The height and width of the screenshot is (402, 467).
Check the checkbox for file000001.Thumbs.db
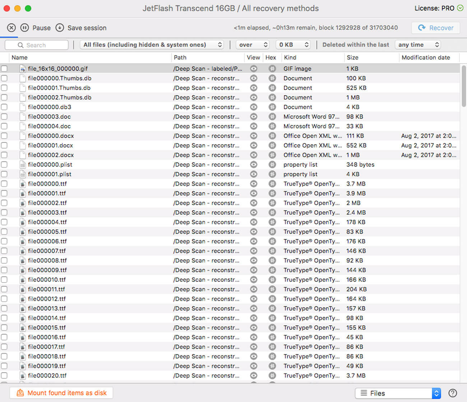[5, 88]
